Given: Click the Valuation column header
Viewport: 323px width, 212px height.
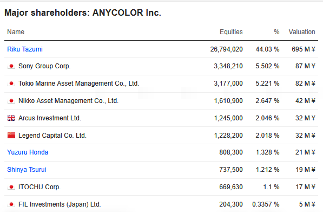Looking at the screenshot, I should (x=302, y=32).
